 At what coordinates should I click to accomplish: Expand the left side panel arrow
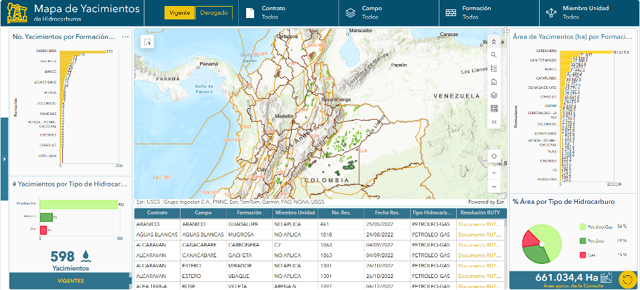coord(4,158)
